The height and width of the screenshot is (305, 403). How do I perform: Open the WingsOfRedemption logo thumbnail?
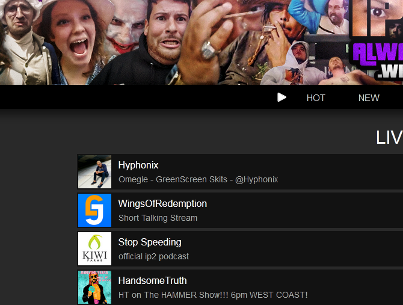(x=94, y=210)
